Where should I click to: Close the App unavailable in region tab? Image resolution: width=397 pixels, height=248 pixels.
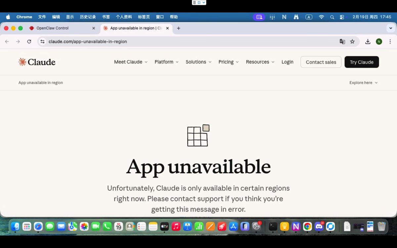pos(167,28)
